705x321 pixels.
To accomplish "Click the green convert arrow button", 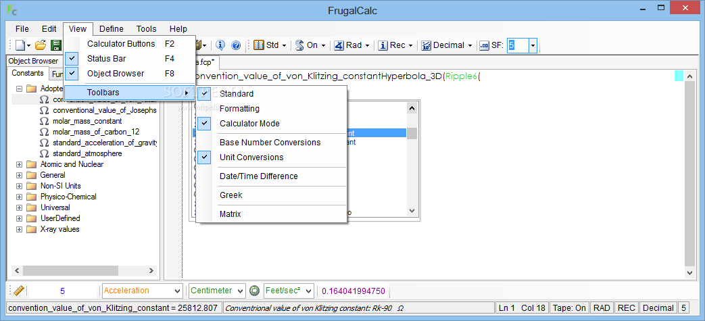I will coord(254,291).
